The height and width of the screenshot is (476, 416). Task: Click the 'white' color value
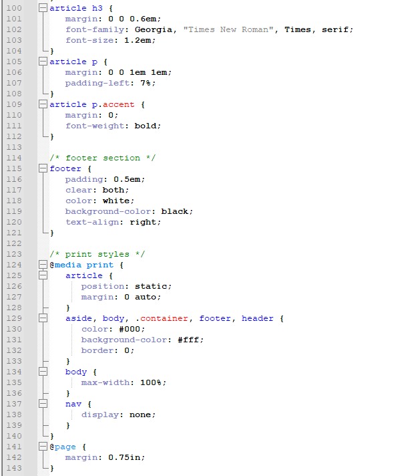[x=116, y=201]
